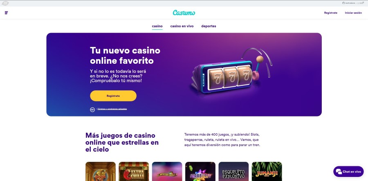Open the Extra Chilli game tile
The image size is (368, 181).
click(134, 171)
